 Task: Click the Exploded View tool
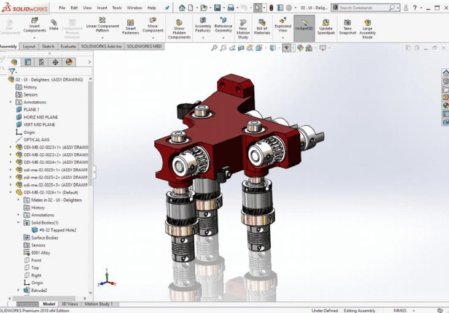(x=283, y=25)
